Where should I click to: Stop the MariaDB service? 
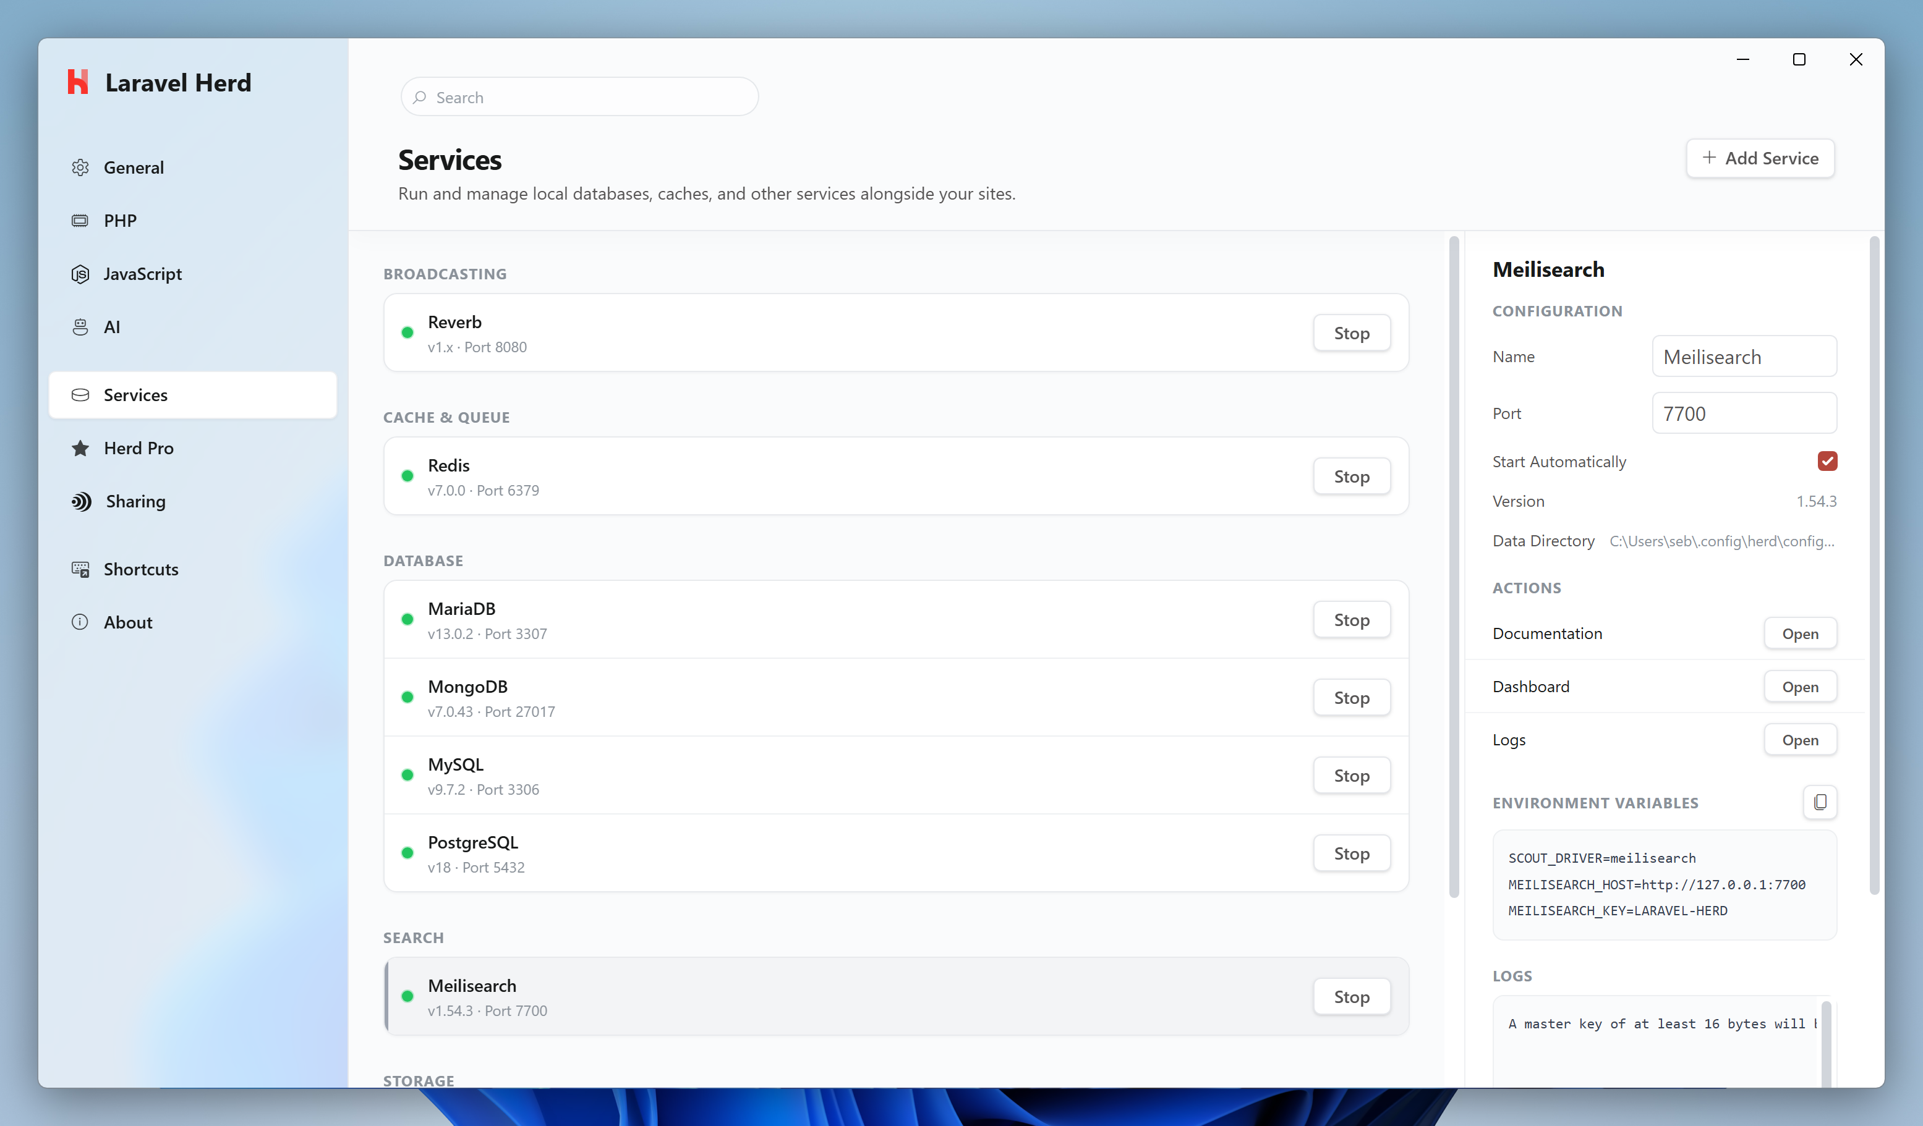pos(1352,619)
